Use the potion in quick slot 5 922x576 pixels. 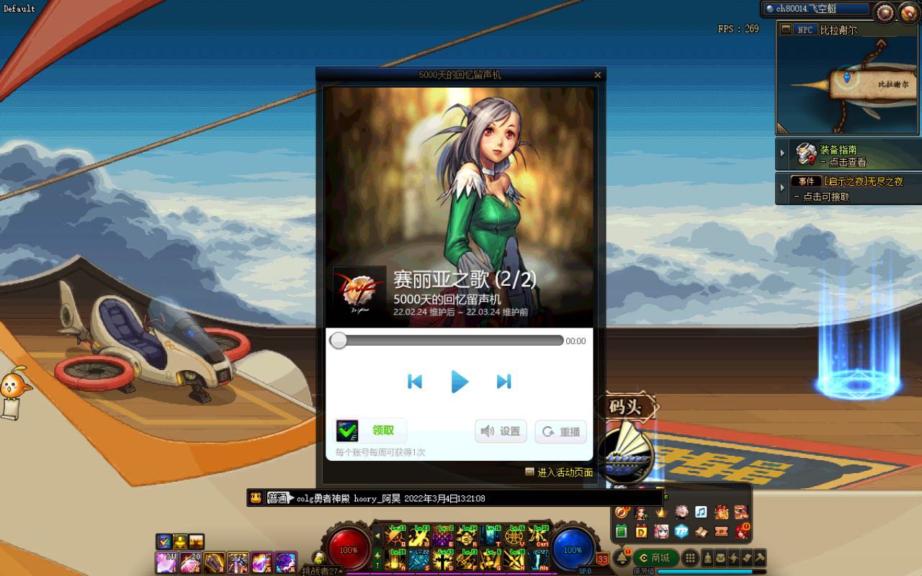coord(261,562)
